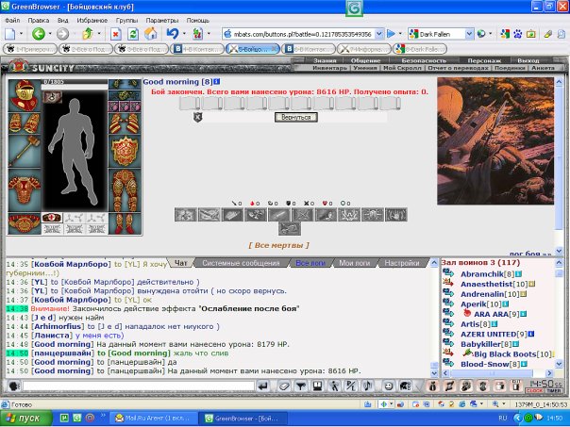Open the Инвентарь game menu link

[x=329, y=68]
